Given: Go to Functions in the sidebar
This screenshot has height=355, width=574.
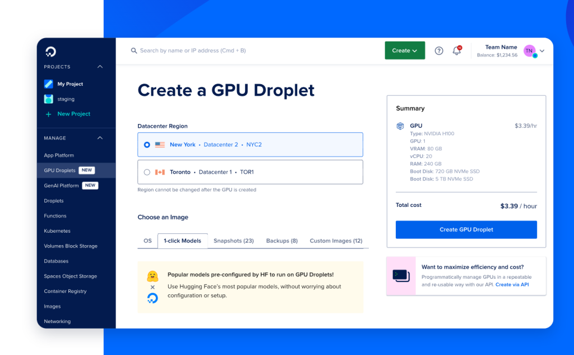Looking at the screenshot, I should point(55,216).
